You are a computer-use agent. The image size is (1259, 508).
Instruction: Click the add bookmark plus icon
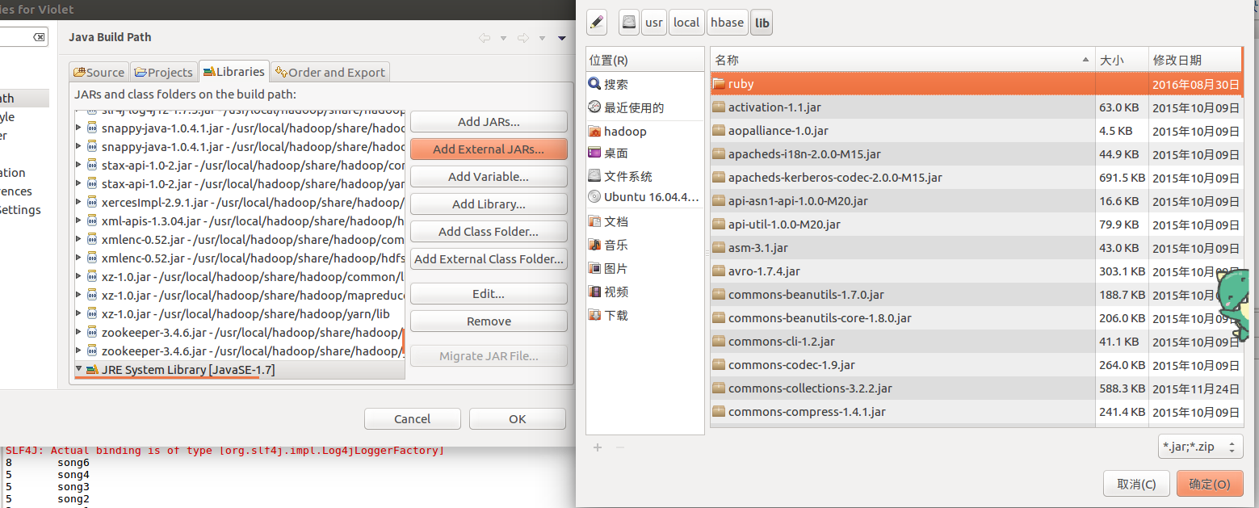pos(597,447)
